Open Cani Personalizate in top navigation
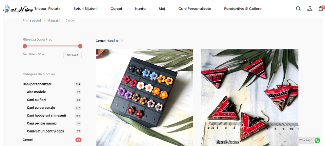Image resolution: width=325 pixels, height=146 pixels. coord(195,9)
